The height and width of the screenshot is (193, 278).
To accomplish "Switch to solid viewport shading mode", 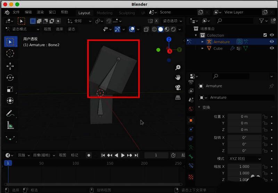I will pos(161,29).
